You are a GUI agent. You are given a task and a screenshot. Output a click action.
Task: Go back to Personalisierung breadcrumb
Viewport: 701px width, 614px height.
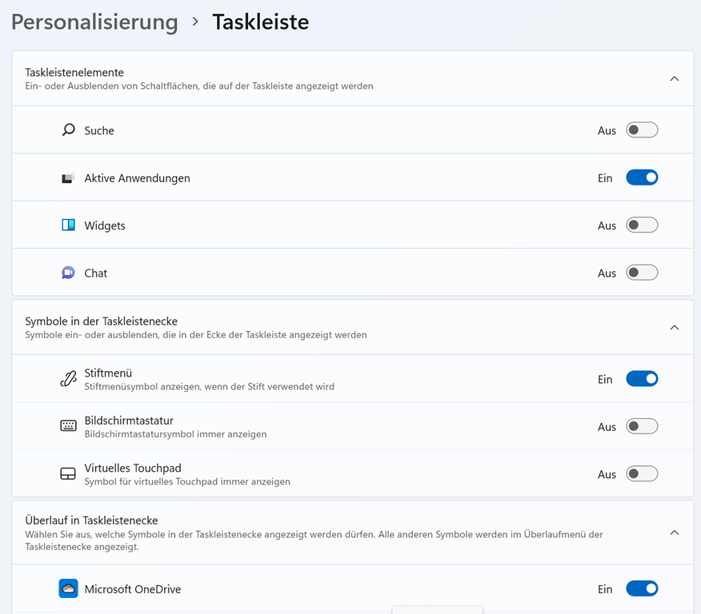(x=94, y=22)
